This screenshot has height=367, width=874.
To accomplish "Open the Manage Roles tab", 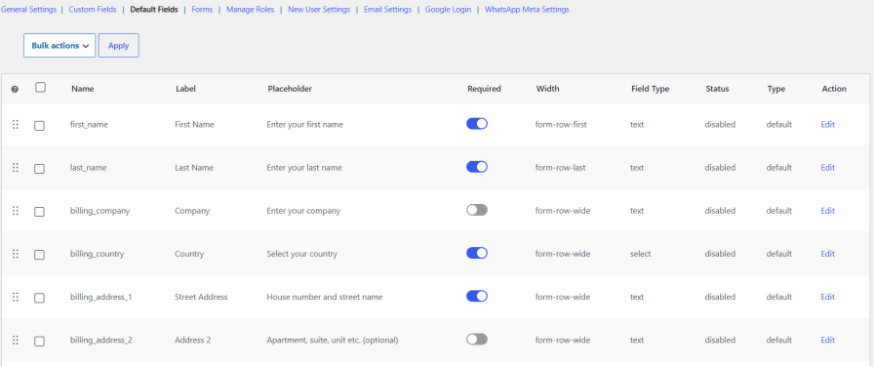I will pyautogui.click(x=251, y=10).
